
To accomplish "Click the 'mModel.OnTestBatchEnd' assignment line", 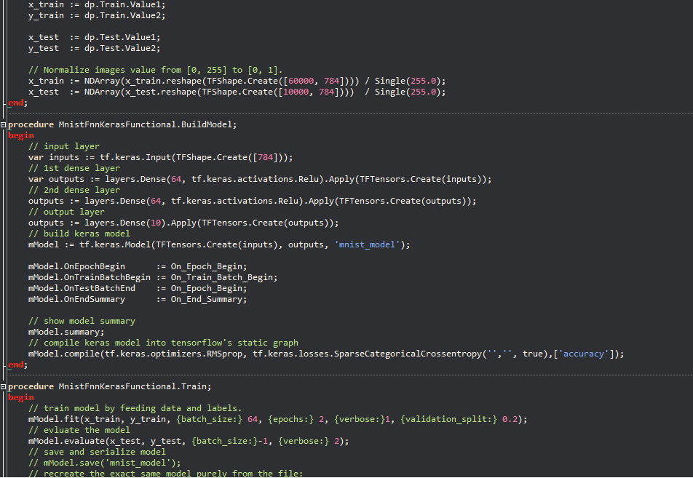I will 138,288.
